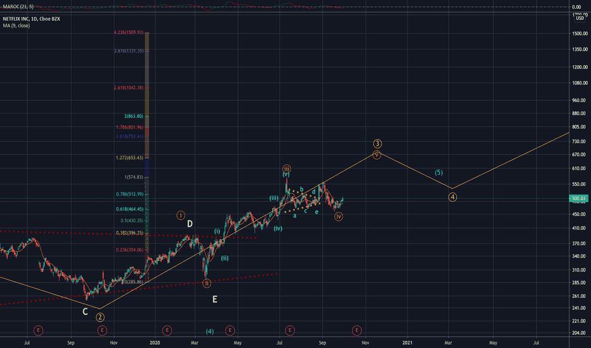This screenshot has height=348, width=591.
Task: Click triangle wave label b
Action: 302,189
